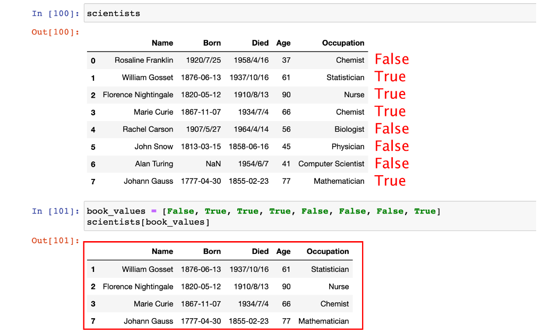Click the 1954/6/7 died date cell
Screen dimensions: 542x333
tap(253, 164)
